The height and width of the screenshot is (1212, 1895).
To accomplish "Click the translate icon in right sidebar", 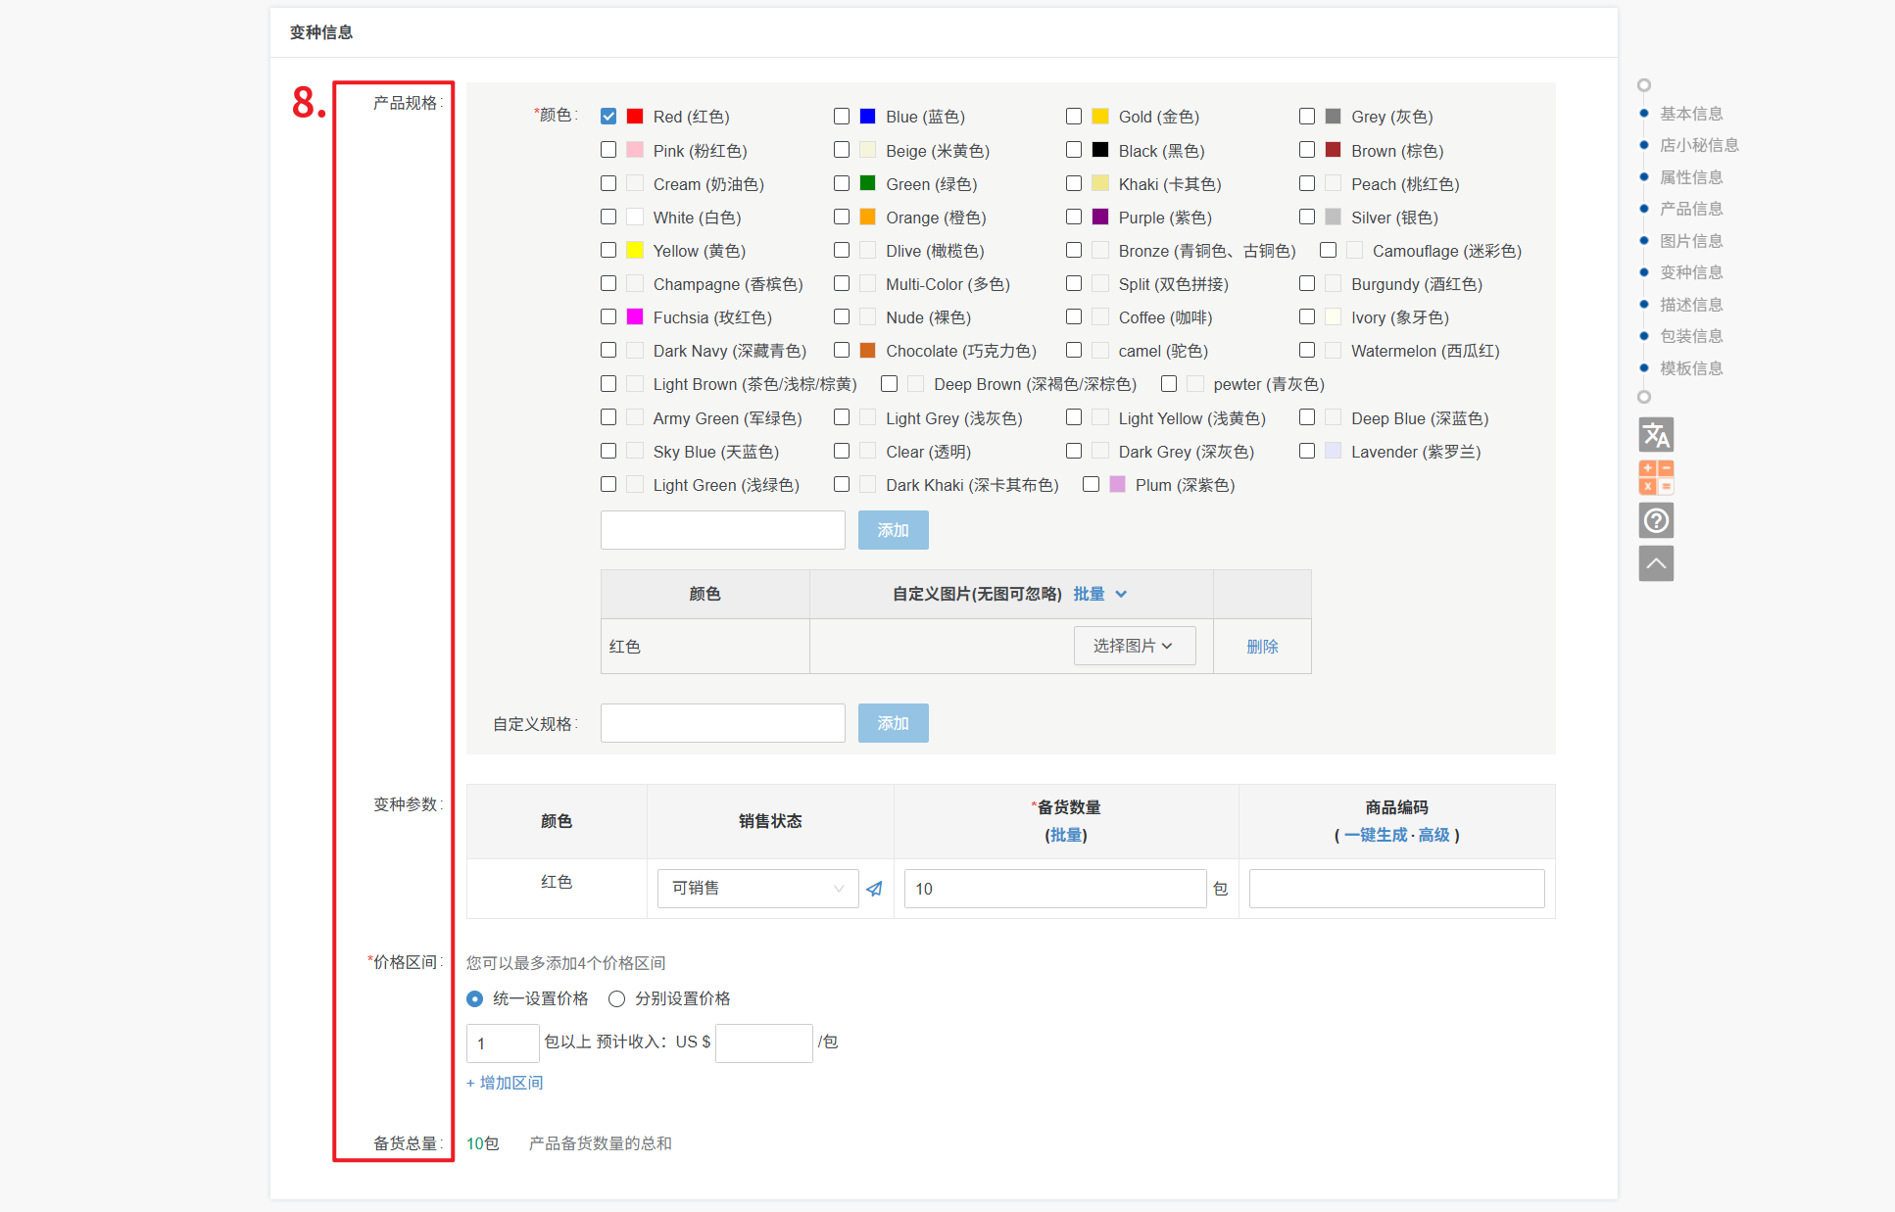I will point(1656,434).
